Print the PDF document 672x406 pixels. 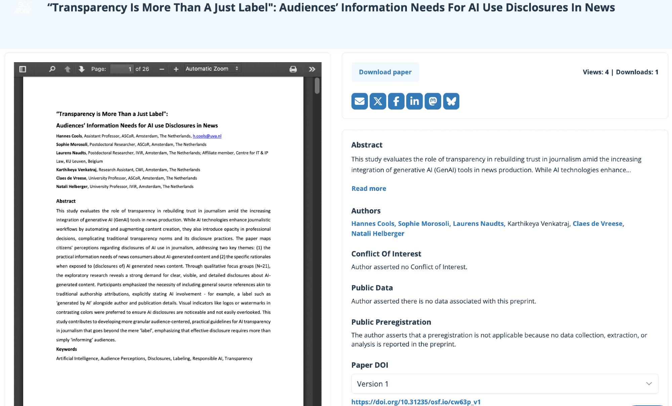(293, 69)
